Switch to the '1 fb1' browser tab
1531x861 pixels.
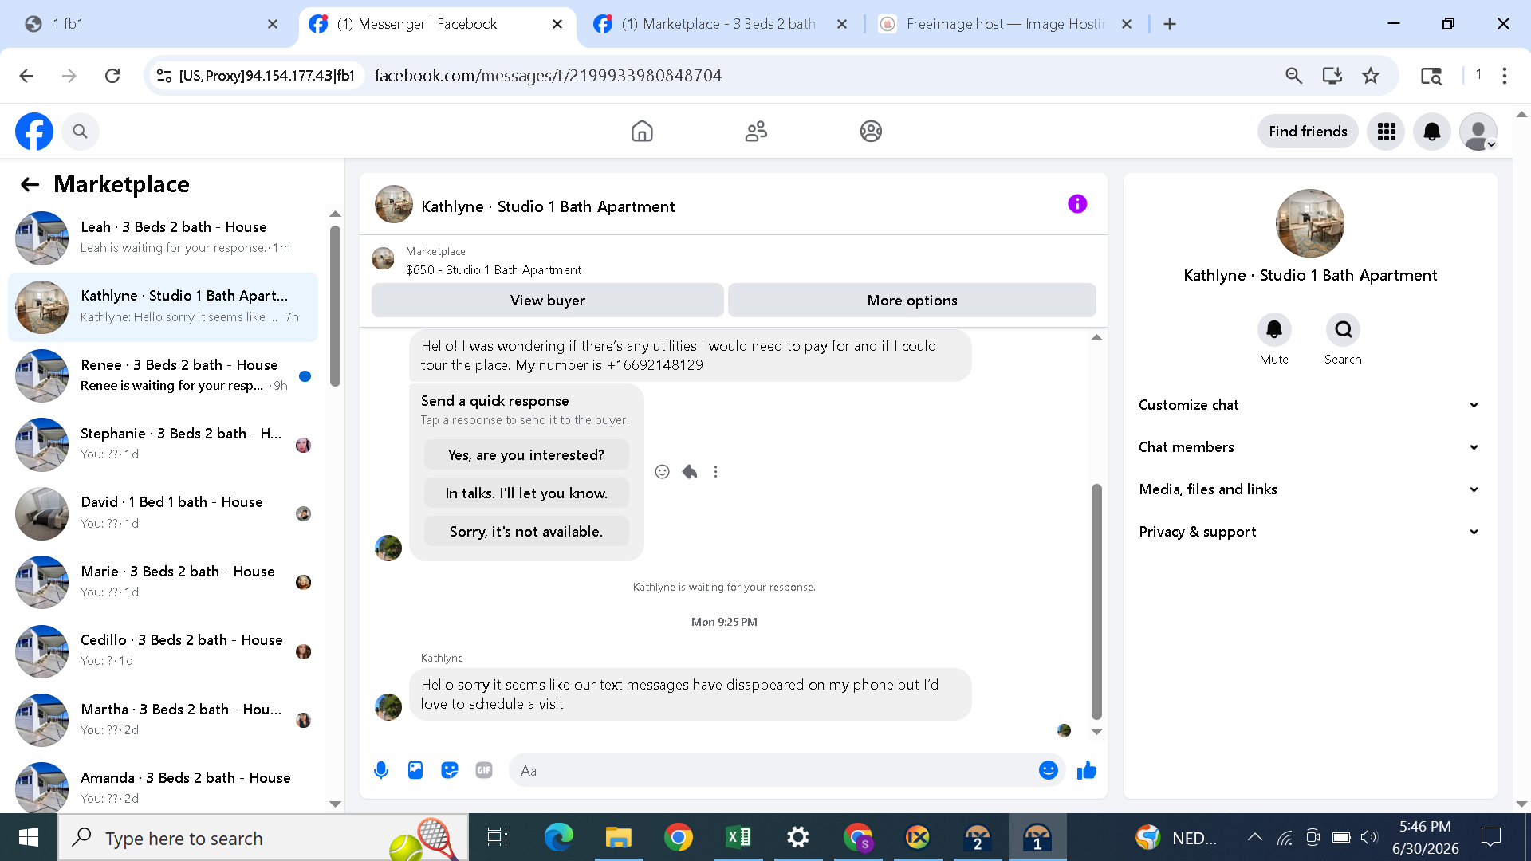tap(152, 24)
